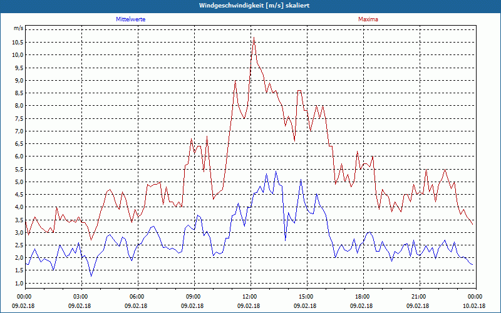Click the 5,0 y-axis value
The height and width of the screenshot is (313, 501).
click(19, 182)
